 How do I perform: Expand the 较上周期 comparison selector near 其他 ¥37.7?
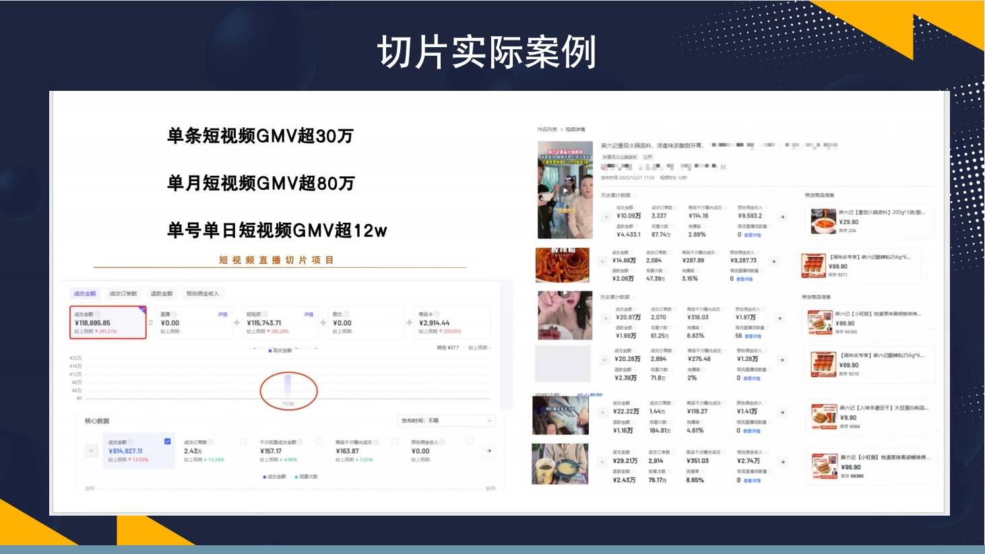[x=478, y=347]
